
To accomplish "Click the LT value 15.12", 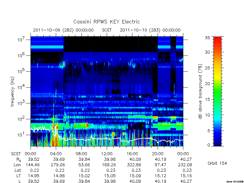I will pyautogui.click(x=161, y=176).
